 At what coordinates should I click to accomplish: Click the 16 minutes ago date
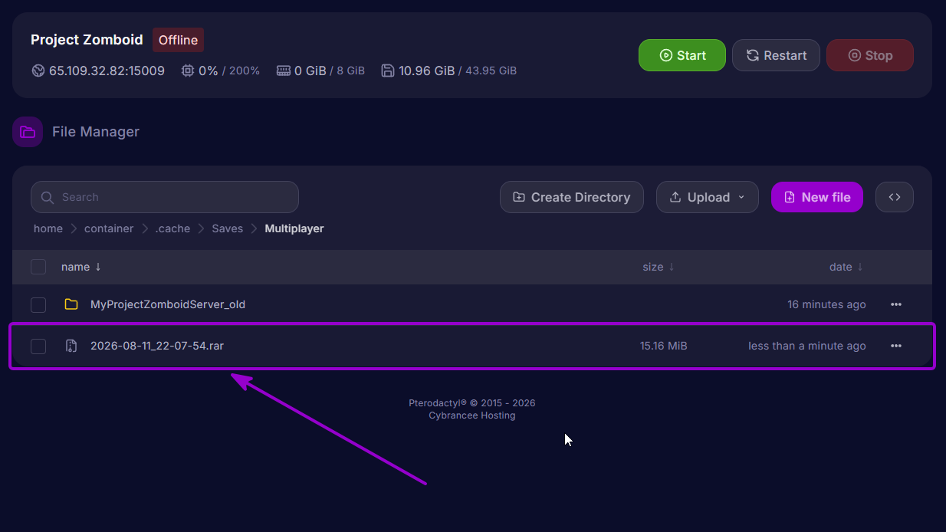click(x=826, y=304)
